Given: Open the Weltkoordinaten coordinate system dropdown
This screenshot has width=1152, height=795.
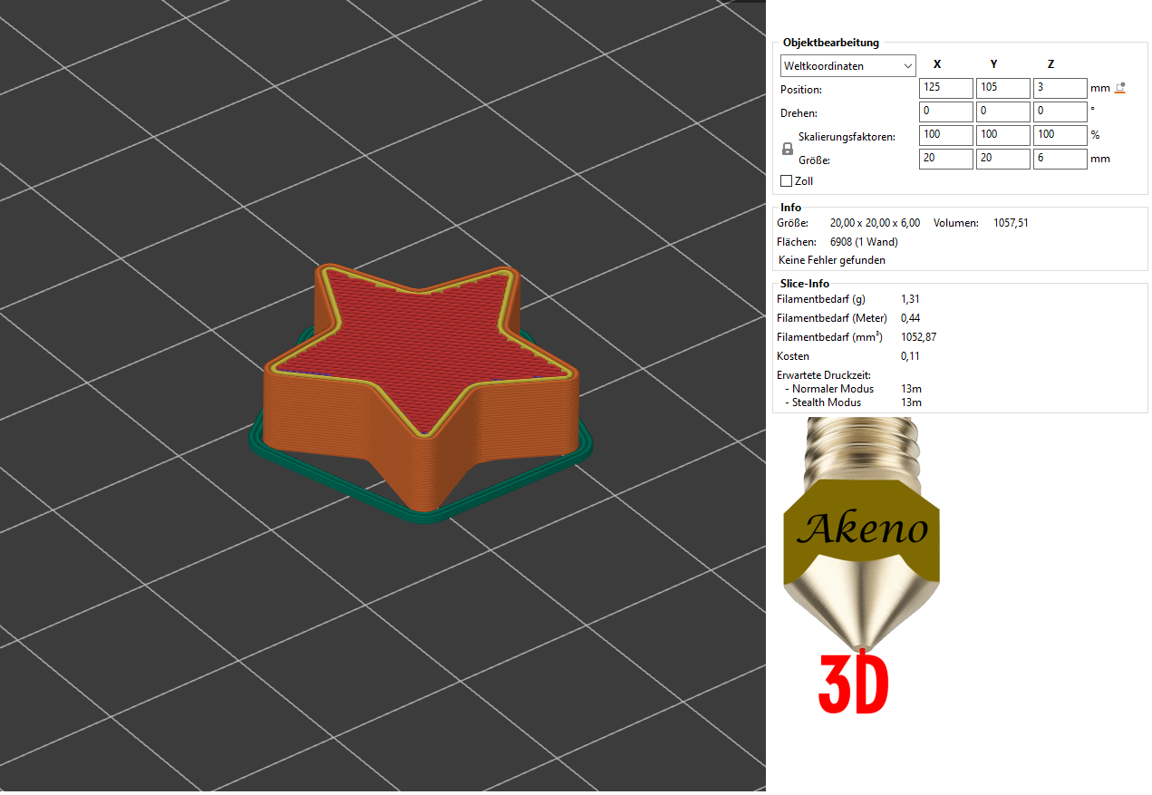Looking at the screenshot, I should tap(848, 66).
